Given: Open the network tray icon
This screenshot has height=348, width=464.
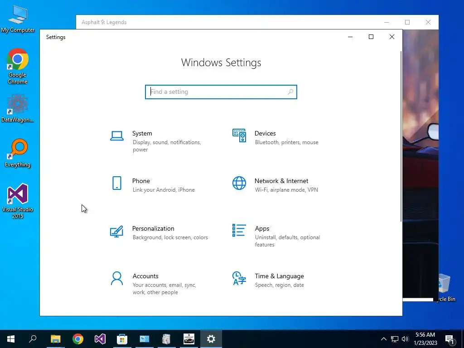Looking at the screenshot, I should tap(395, 339).
